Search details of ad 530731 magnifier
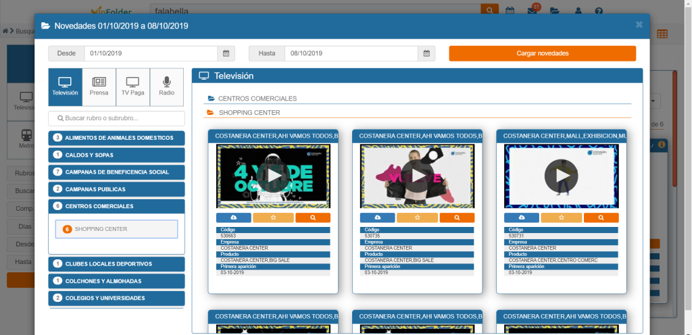 click(x=601, y=217)
